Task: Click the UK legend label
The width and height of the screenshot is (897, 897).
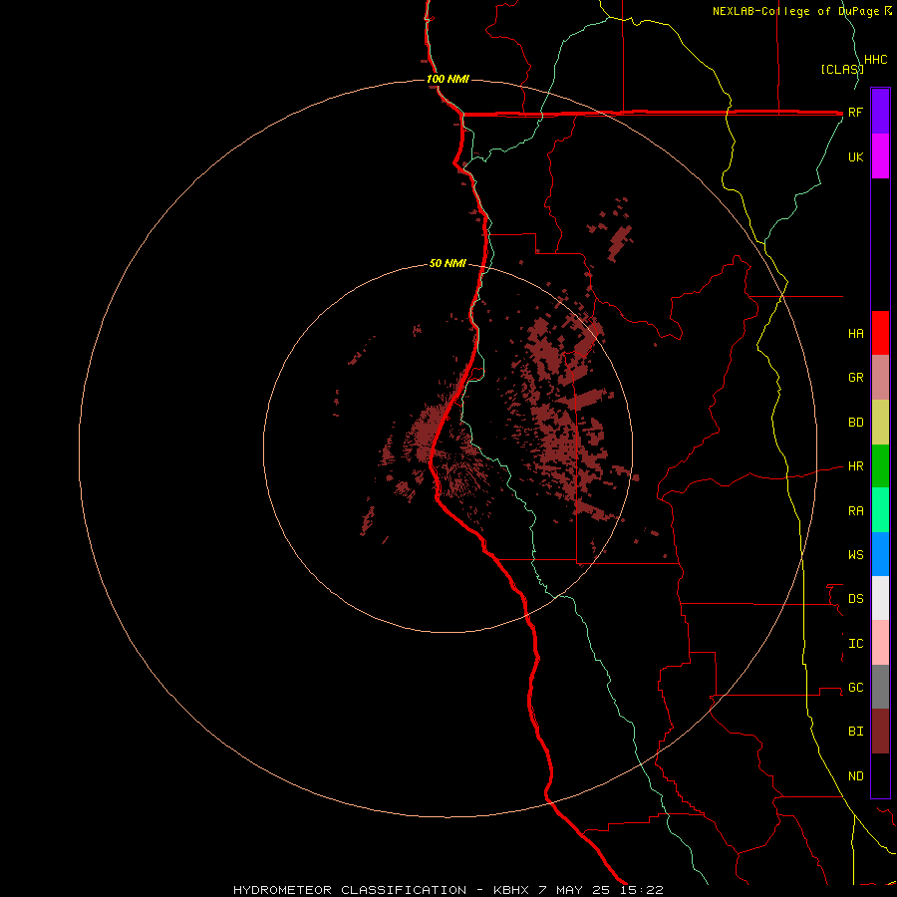Action: click(855, 156)
